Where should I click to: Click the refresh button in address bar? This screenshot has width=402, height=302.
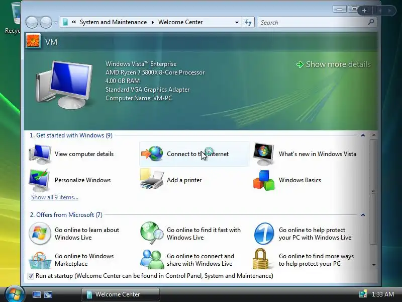(248, 22)
